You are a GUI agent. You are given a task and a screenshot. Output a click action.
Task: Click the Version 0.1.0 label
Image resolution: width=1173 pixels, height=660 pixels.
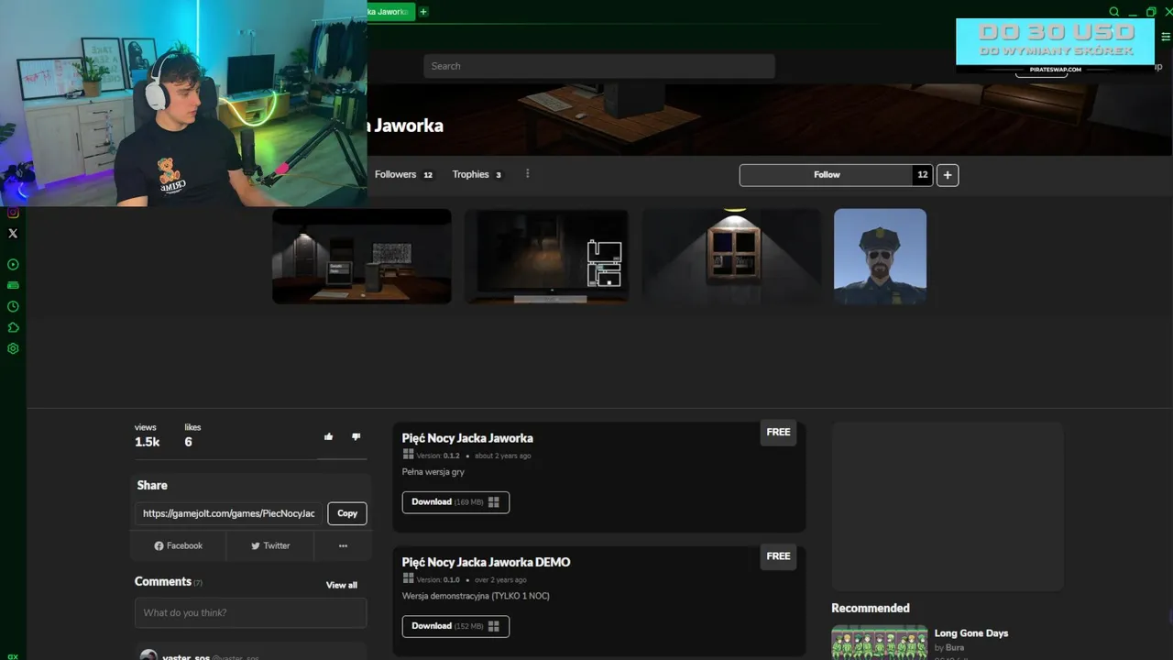coord(438,579)
